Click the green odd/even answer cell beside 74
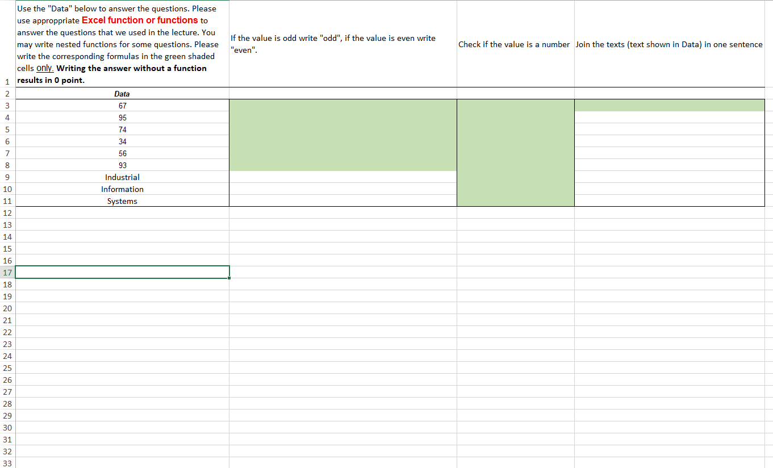 click(343, 129)
